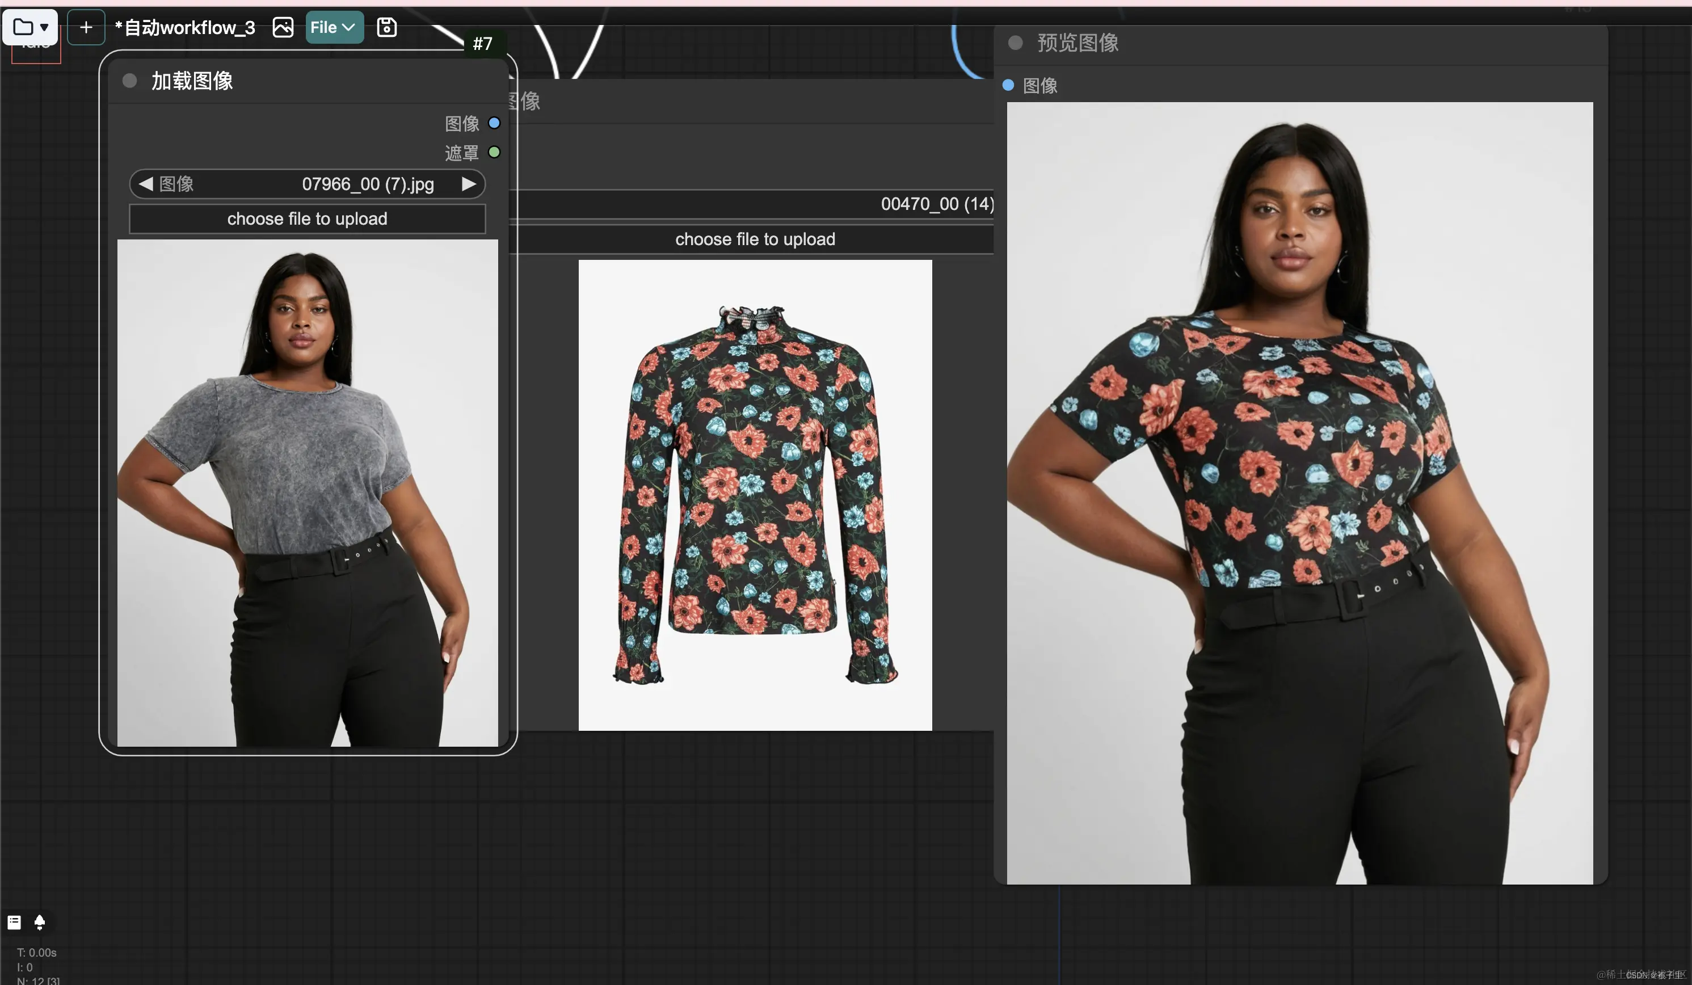Click the save disk icon
1692x985 pixels.
click(387, 27)
